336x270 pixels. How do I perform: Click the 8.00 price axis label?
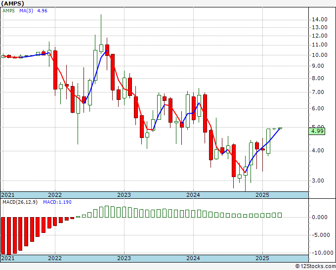[318, 79]
